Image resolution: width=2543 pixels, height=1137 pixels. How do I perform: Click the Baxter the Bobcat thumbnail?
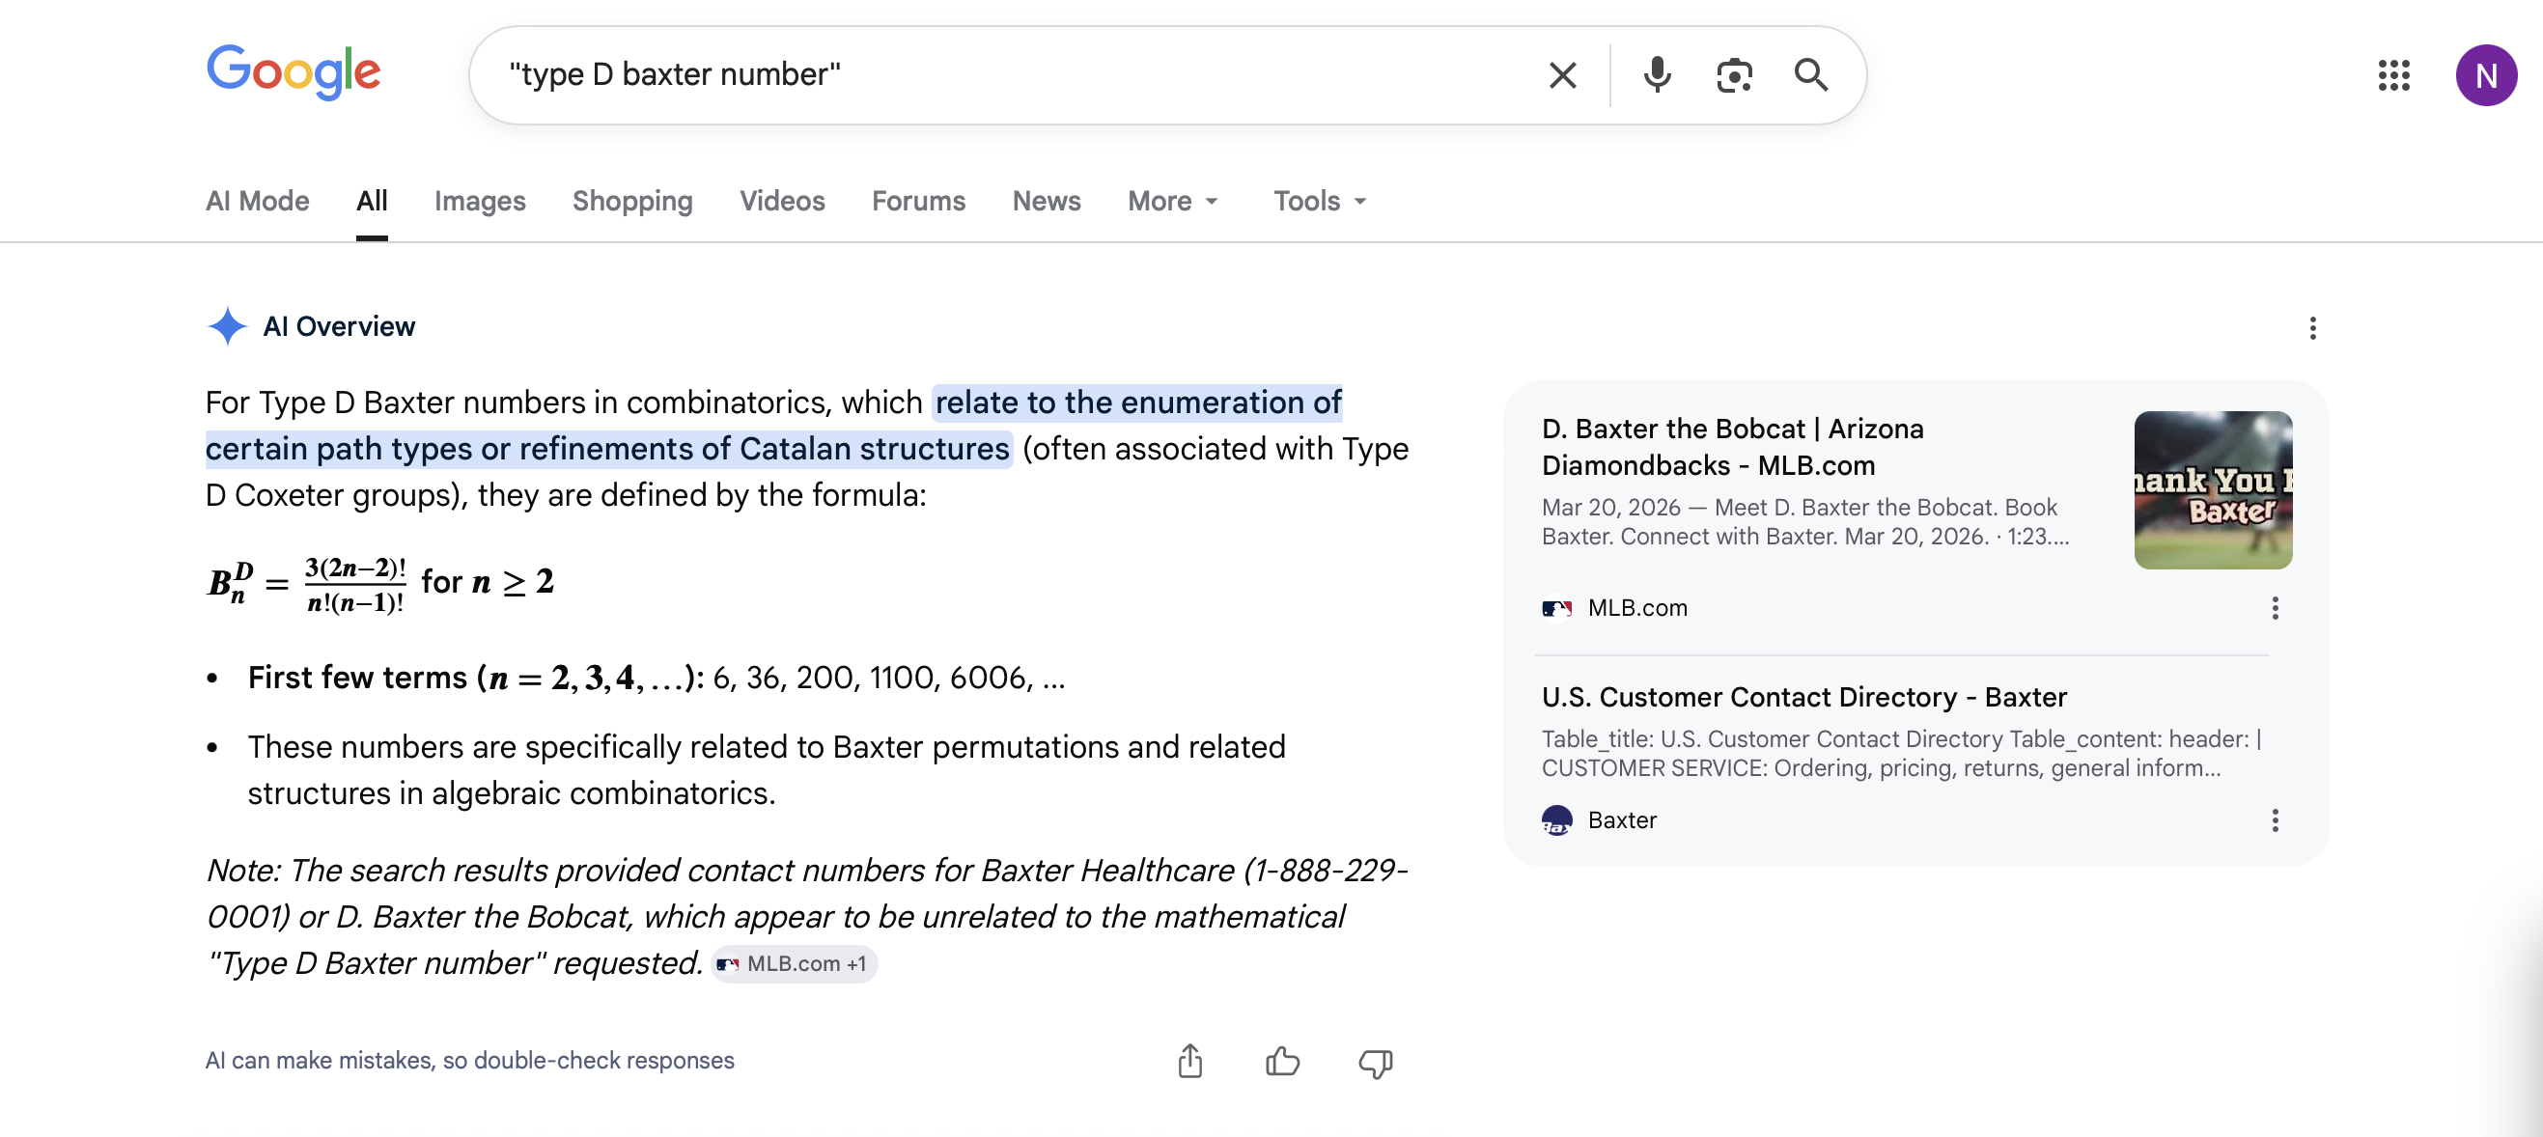click(2213, 489)
